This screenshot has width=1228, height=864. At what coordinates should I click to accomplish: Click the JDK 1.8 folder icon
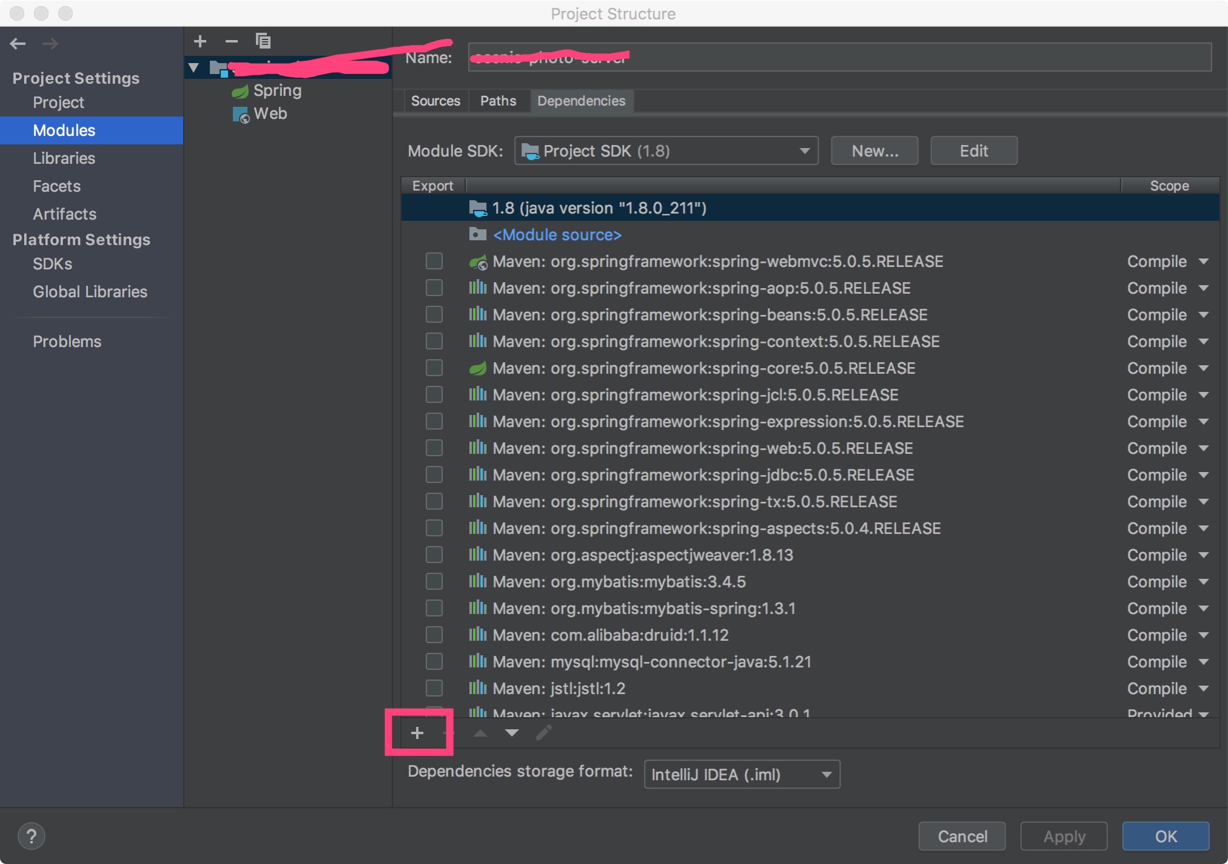tap(478, 209)
